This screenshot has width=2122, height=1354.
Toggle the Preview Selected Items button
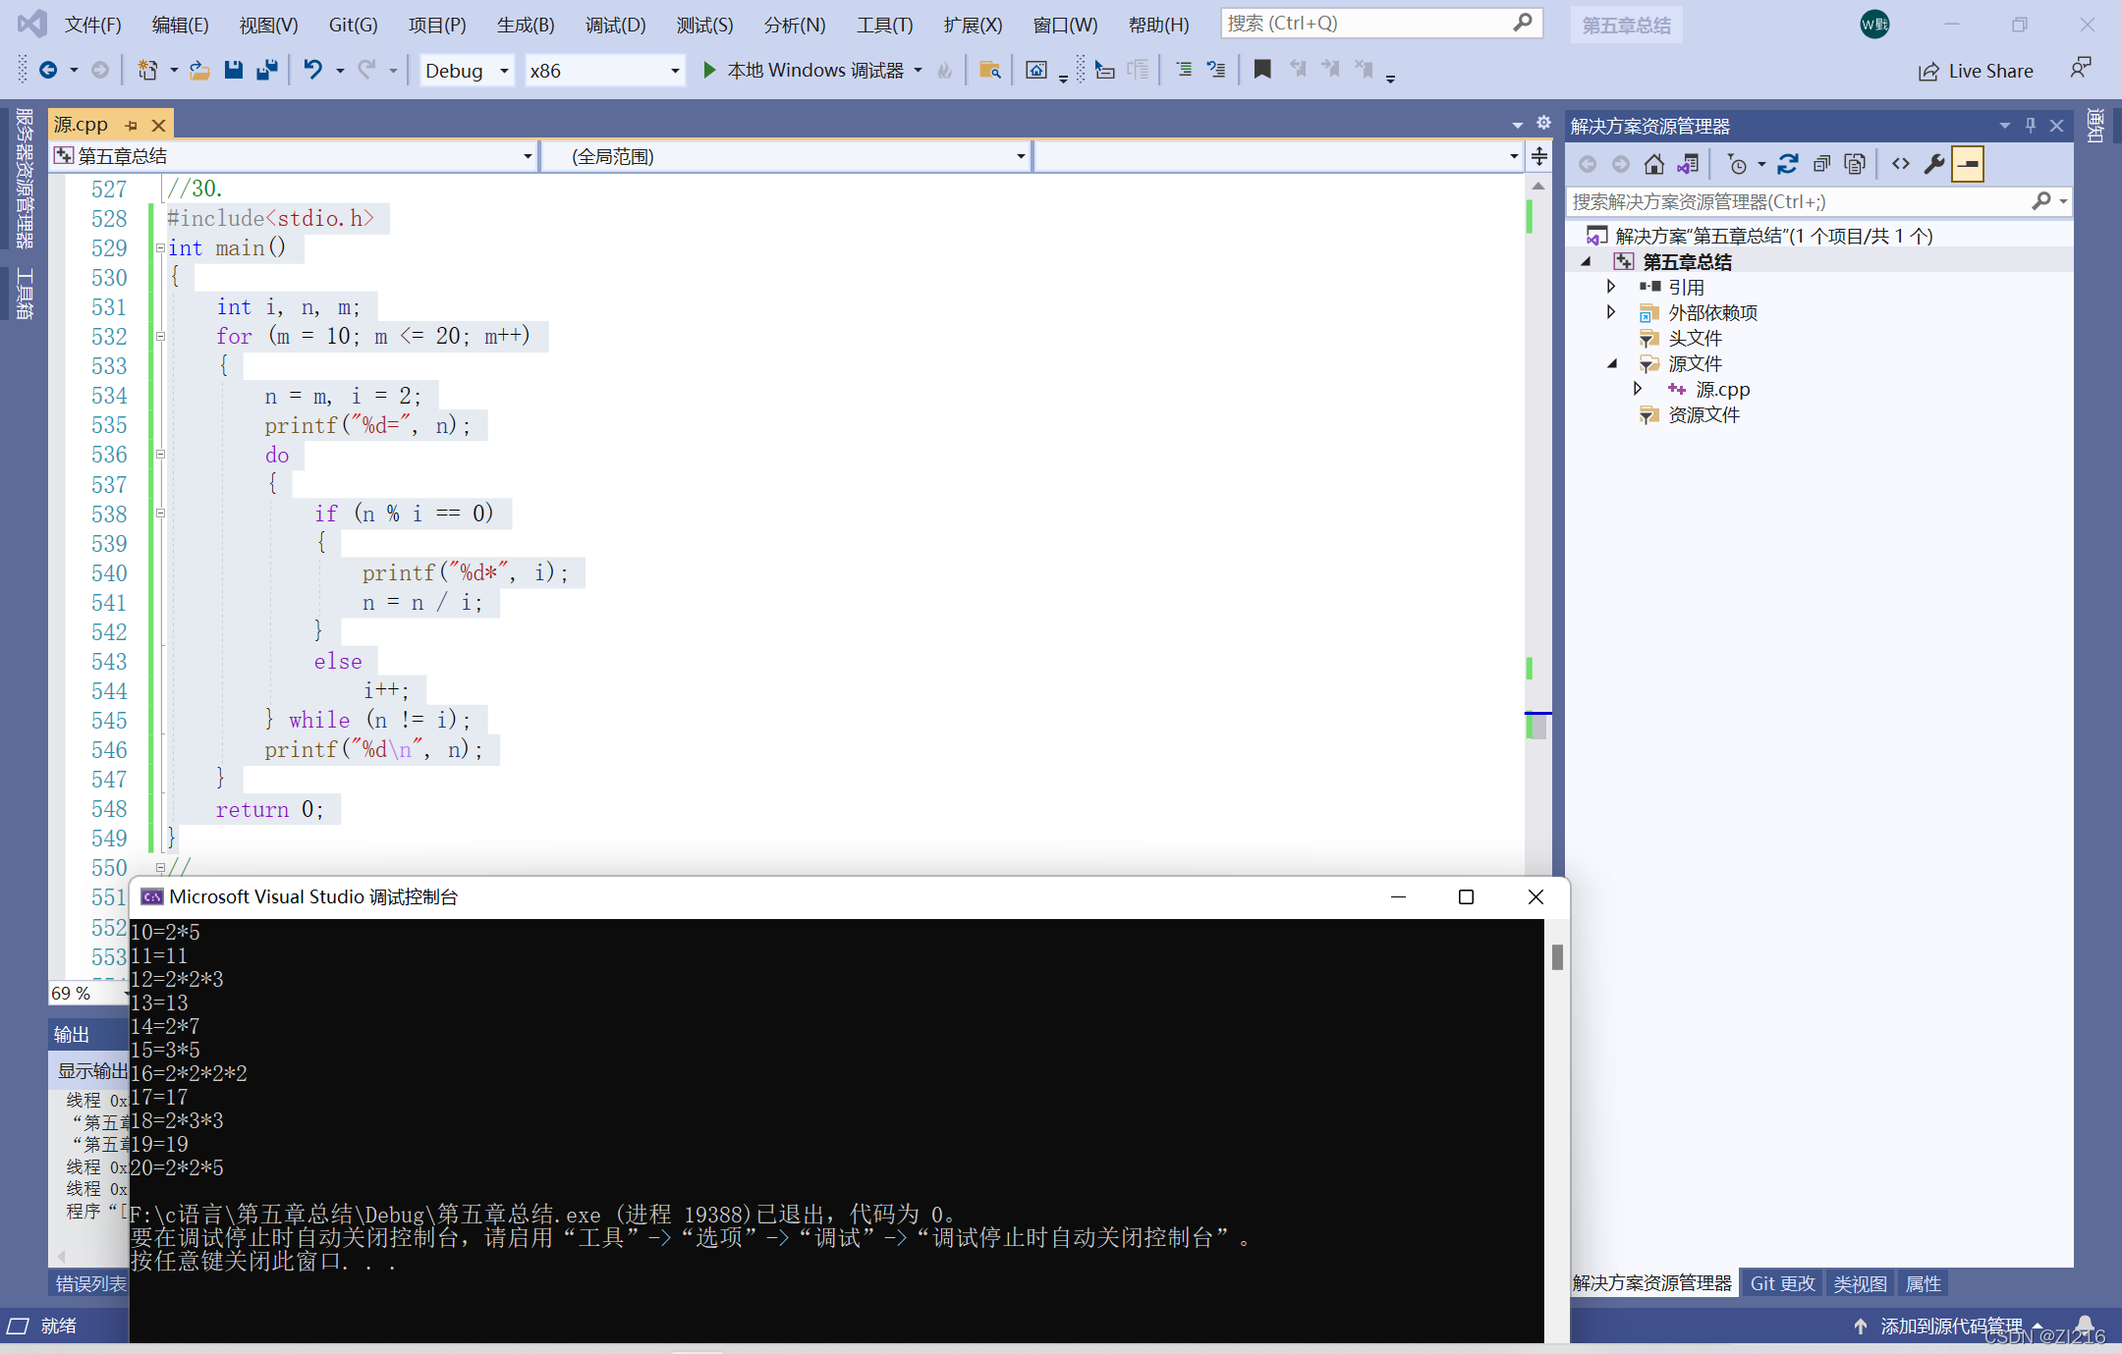click(1968, 164)
